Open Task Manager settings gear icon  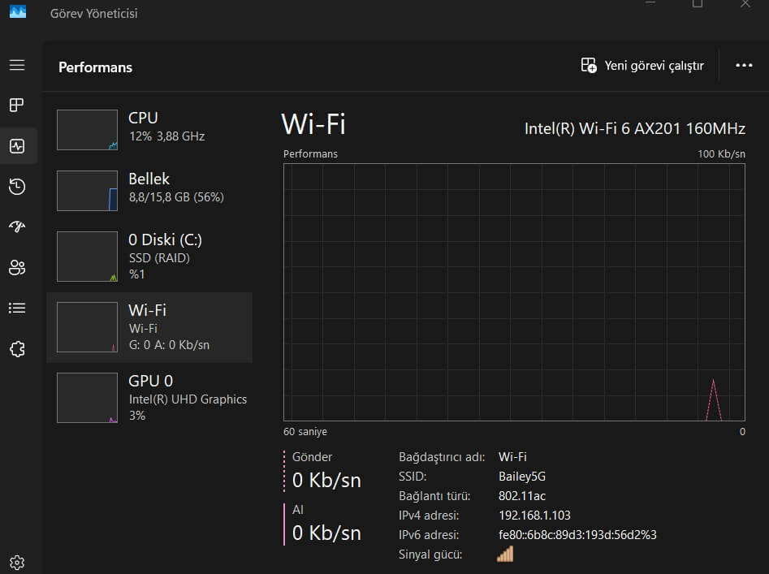17,562
